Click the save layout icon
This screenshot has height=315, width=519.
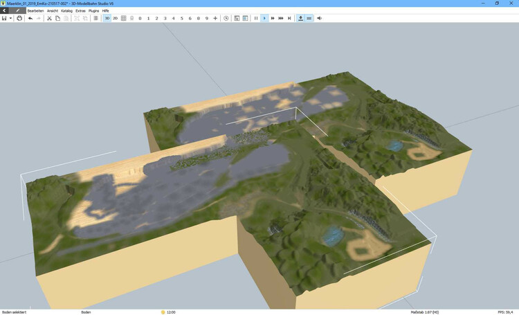(4, 18)
